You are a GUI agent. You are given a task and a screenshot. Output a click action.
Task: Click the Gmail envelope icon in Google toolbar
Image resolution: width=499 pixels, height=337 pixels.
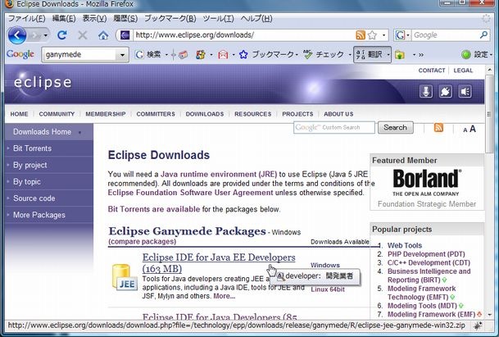222,55
